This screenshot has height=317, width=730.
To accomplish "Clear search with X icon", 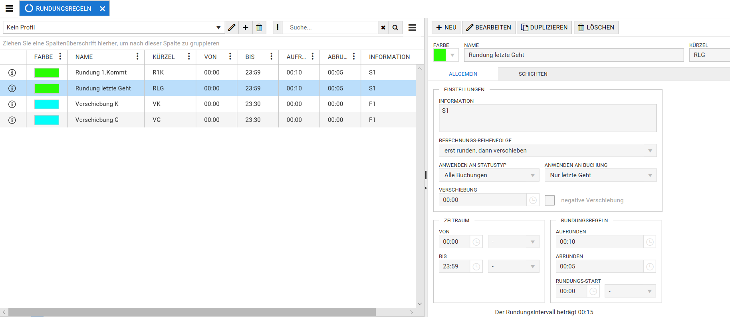I will click(x=383, y=27).
